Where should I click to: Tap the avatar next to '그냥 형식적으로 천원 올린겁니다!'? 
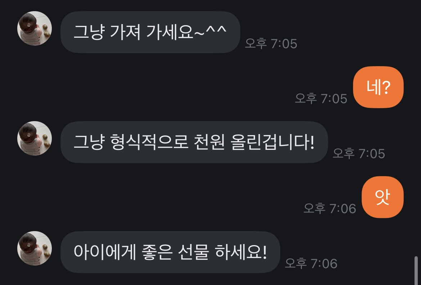coord(35,138)
